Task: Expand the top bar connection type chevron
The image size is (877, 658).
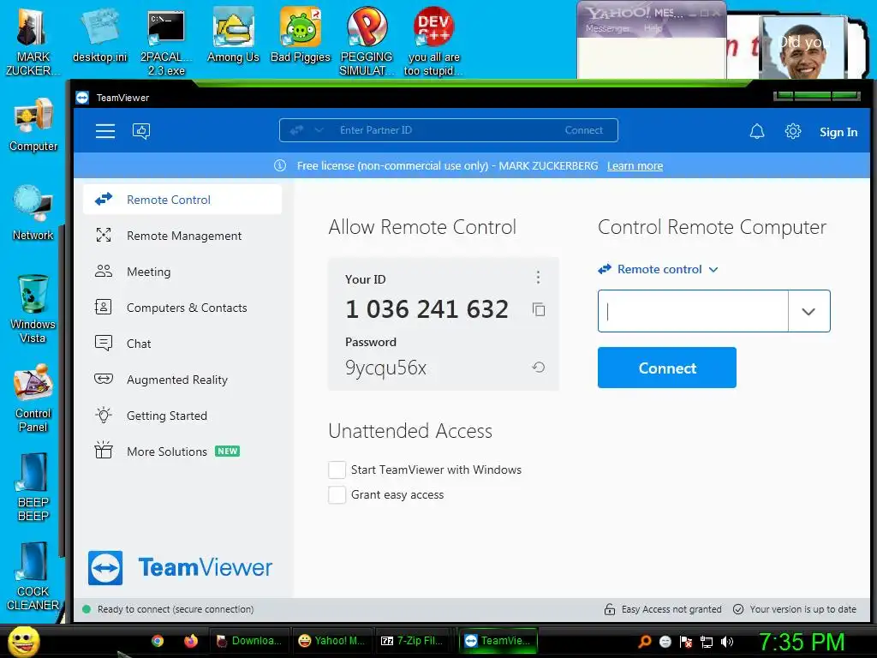Action: click(x=319, y=130)
